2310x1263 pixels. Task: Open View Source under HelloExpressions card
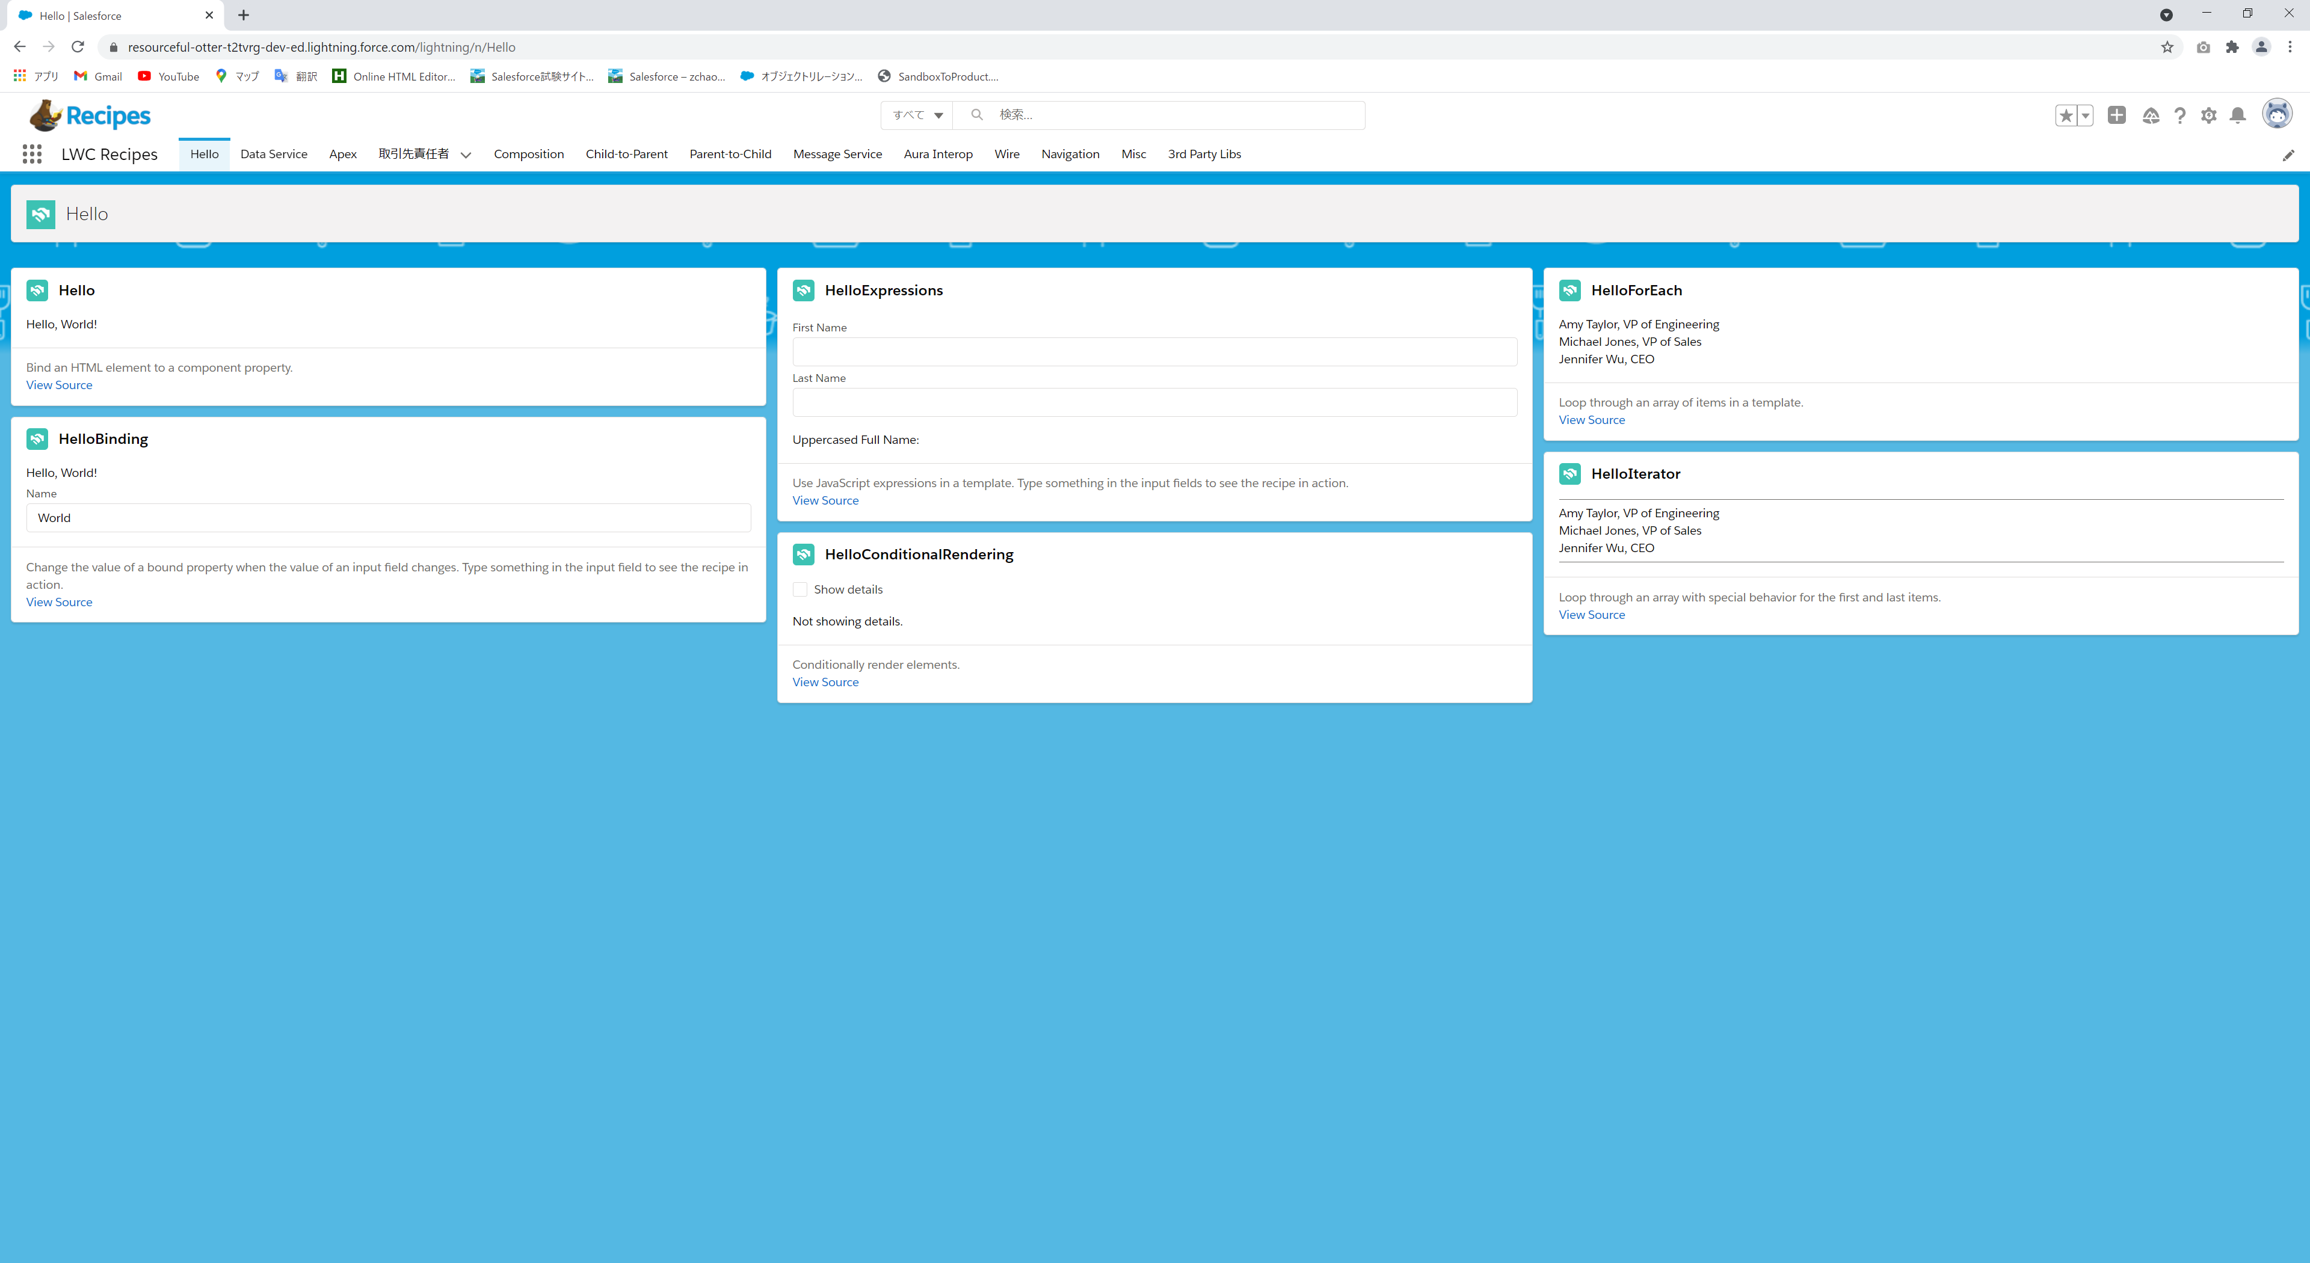[826, 501]
